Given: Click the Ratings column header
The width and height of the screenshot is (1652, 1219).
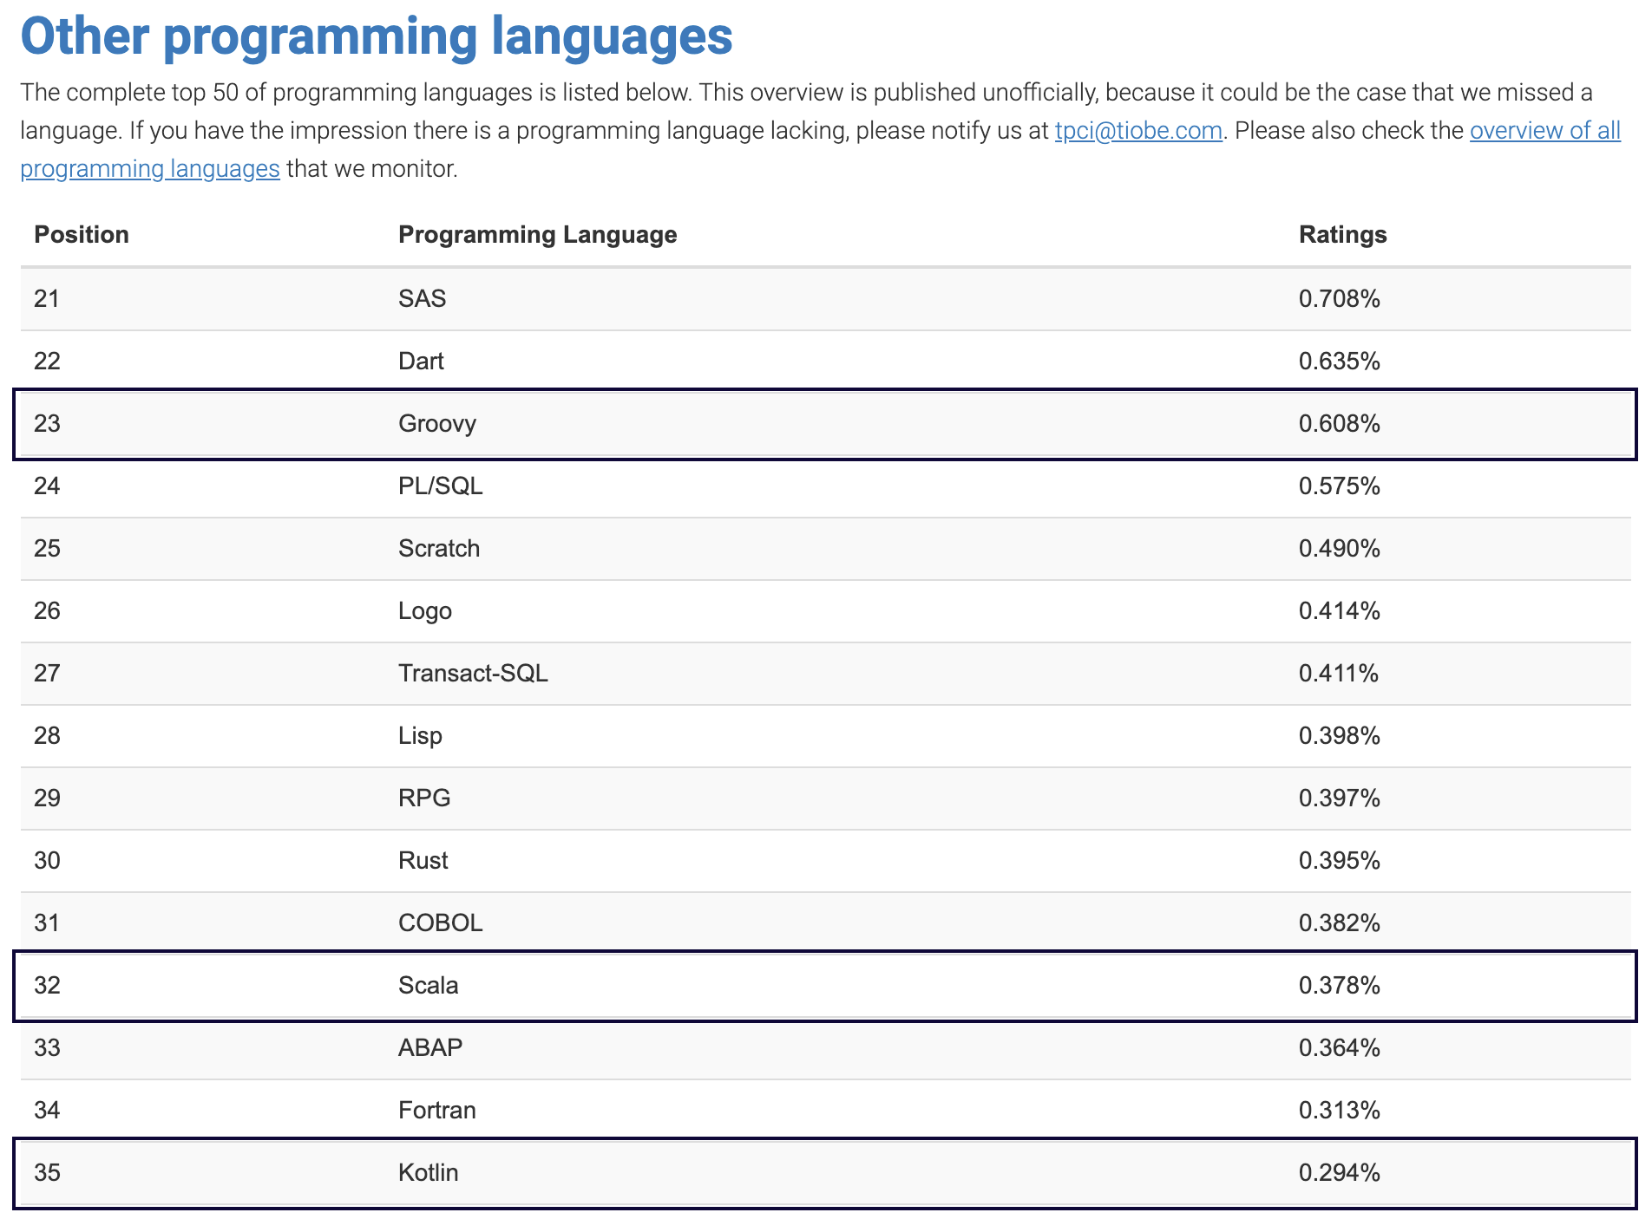Looking at the screenshot, I should [1342, 235].
